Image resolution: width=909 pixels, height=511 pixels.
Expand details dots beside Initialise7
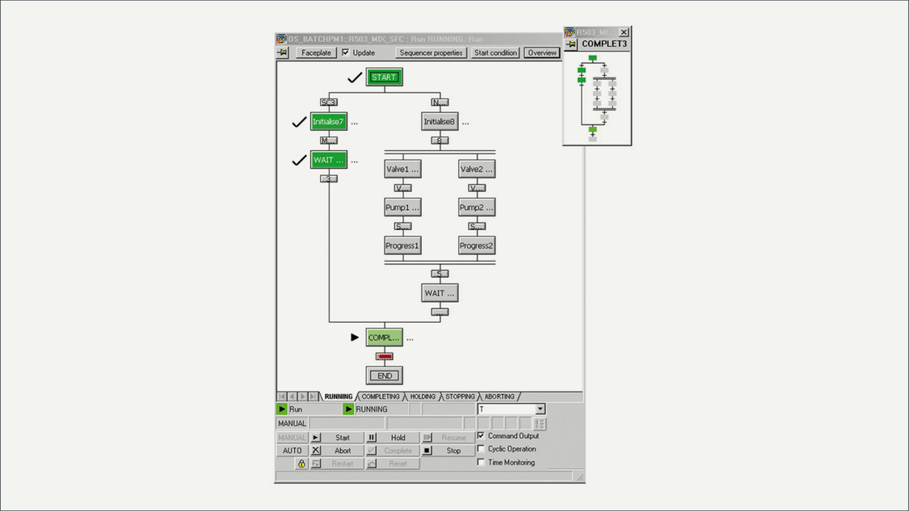[x=354, y=123]
